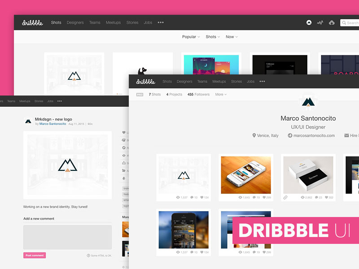Visit the marcosantonocito.com website link
The image size is (359, 269).
tap(314, 135)
